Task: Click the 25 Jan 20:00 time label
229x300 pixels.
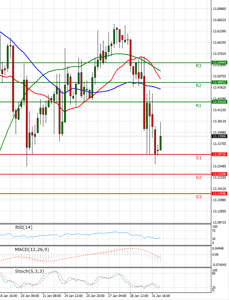Action: tap(95, 296)
